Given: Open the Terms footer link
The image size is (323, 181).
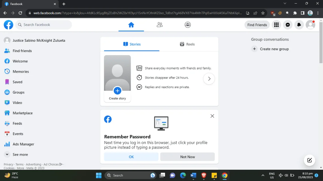Looking at the screenshot, I should [x=19, y=164].
